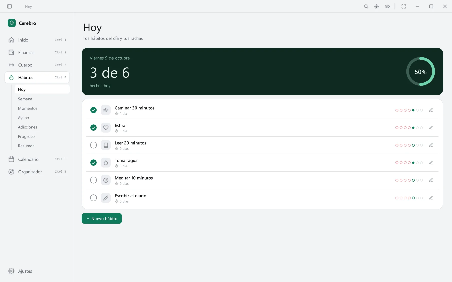The image size is (452, 282).
Task: Edit the Tomar agua habit
Action: point(431,163)
